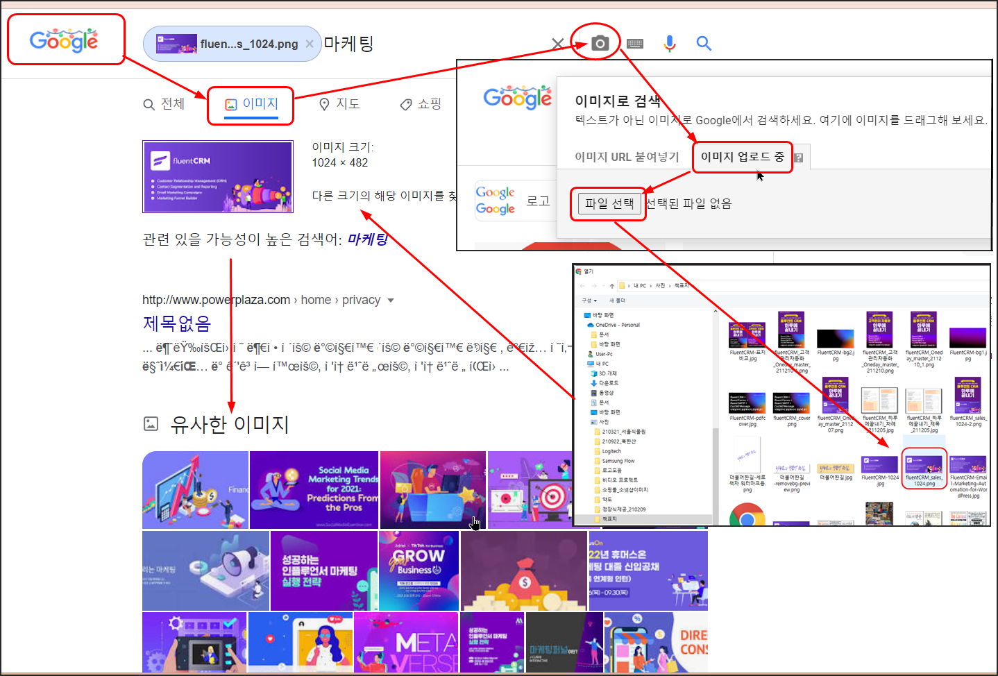Screen dimensions: 998x676
Task: Select the 이미지 URL 붙여넣기 tab
Action: [x=627, y=157]
